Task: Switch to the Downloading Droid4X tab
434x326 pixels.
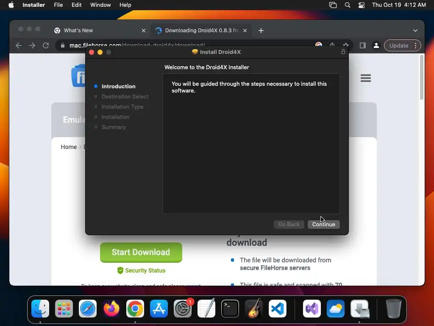Action: [201, 31]
